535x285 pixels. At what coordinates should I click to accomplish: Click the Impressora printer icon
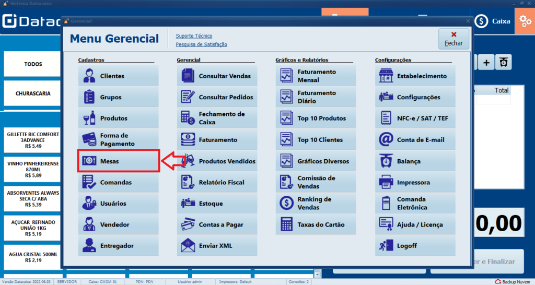pyautogui.click(x=386, y=183)
